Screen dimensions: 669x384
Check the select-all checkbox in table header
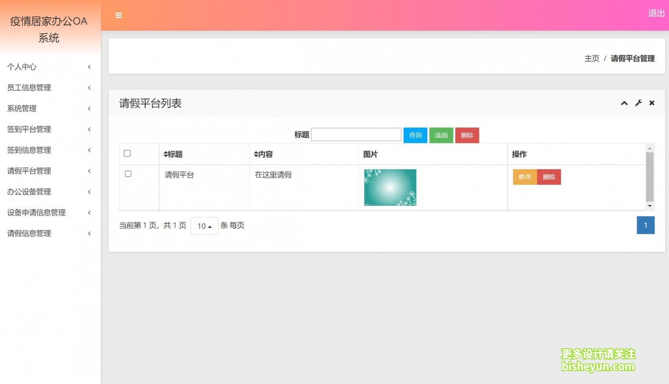(x=127, y=153)
